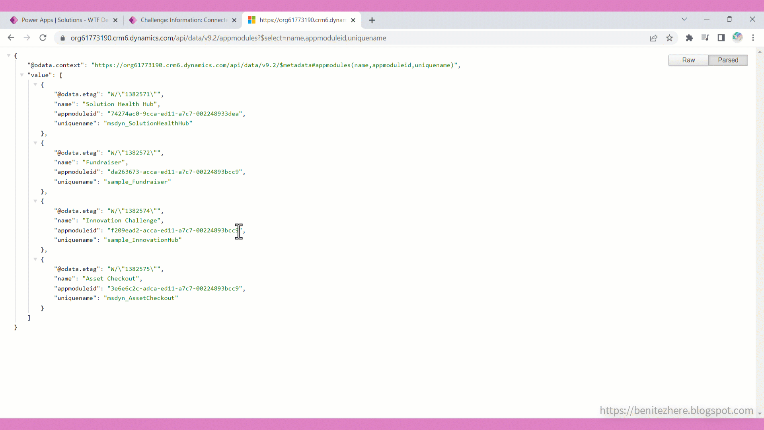Click etag value 1382571

(134, 94)
